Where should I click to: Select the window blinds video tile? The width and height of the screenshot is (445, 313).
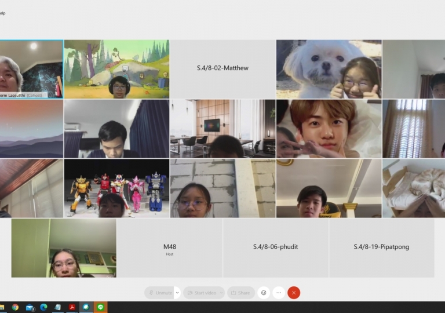pyautogui.click(x=414, y=129)
